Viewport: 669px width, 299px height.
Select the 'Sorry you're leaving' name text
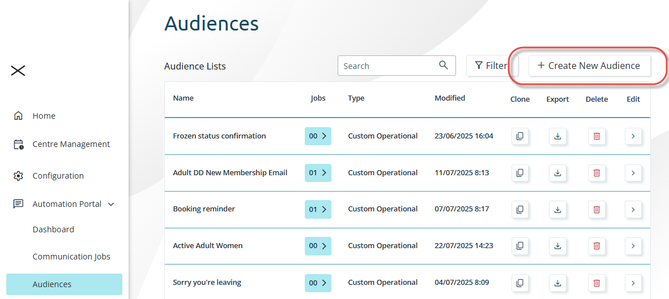(207, 283)
